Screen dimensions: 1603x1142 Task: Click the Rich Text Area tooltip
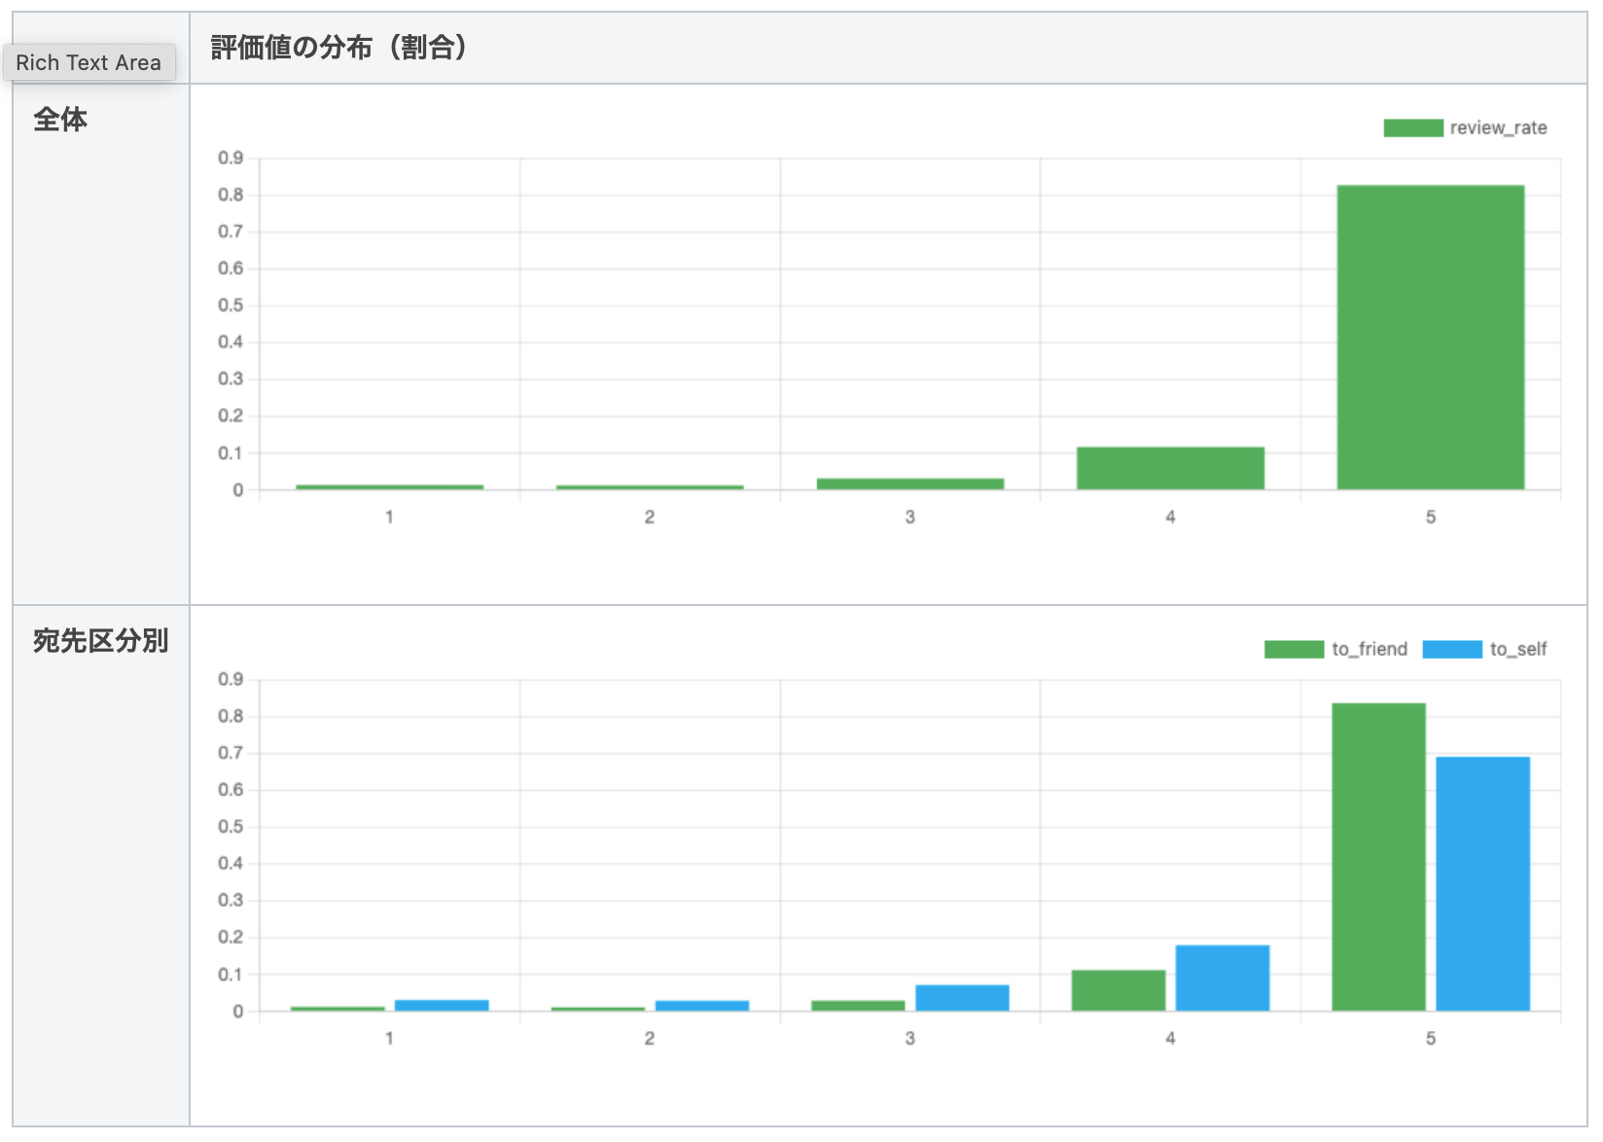[x=89, y=62]
